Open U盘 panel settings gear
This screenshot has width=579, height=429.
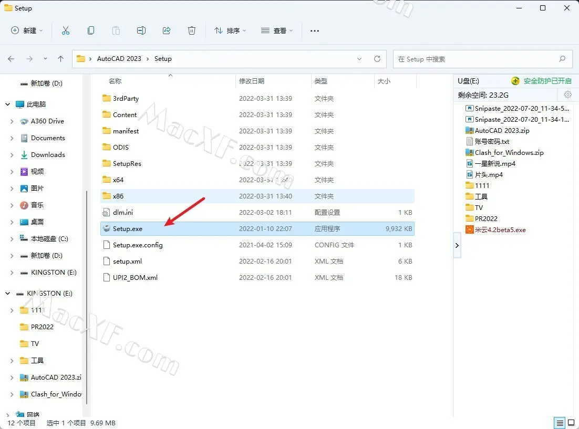[x=568, y=95]
